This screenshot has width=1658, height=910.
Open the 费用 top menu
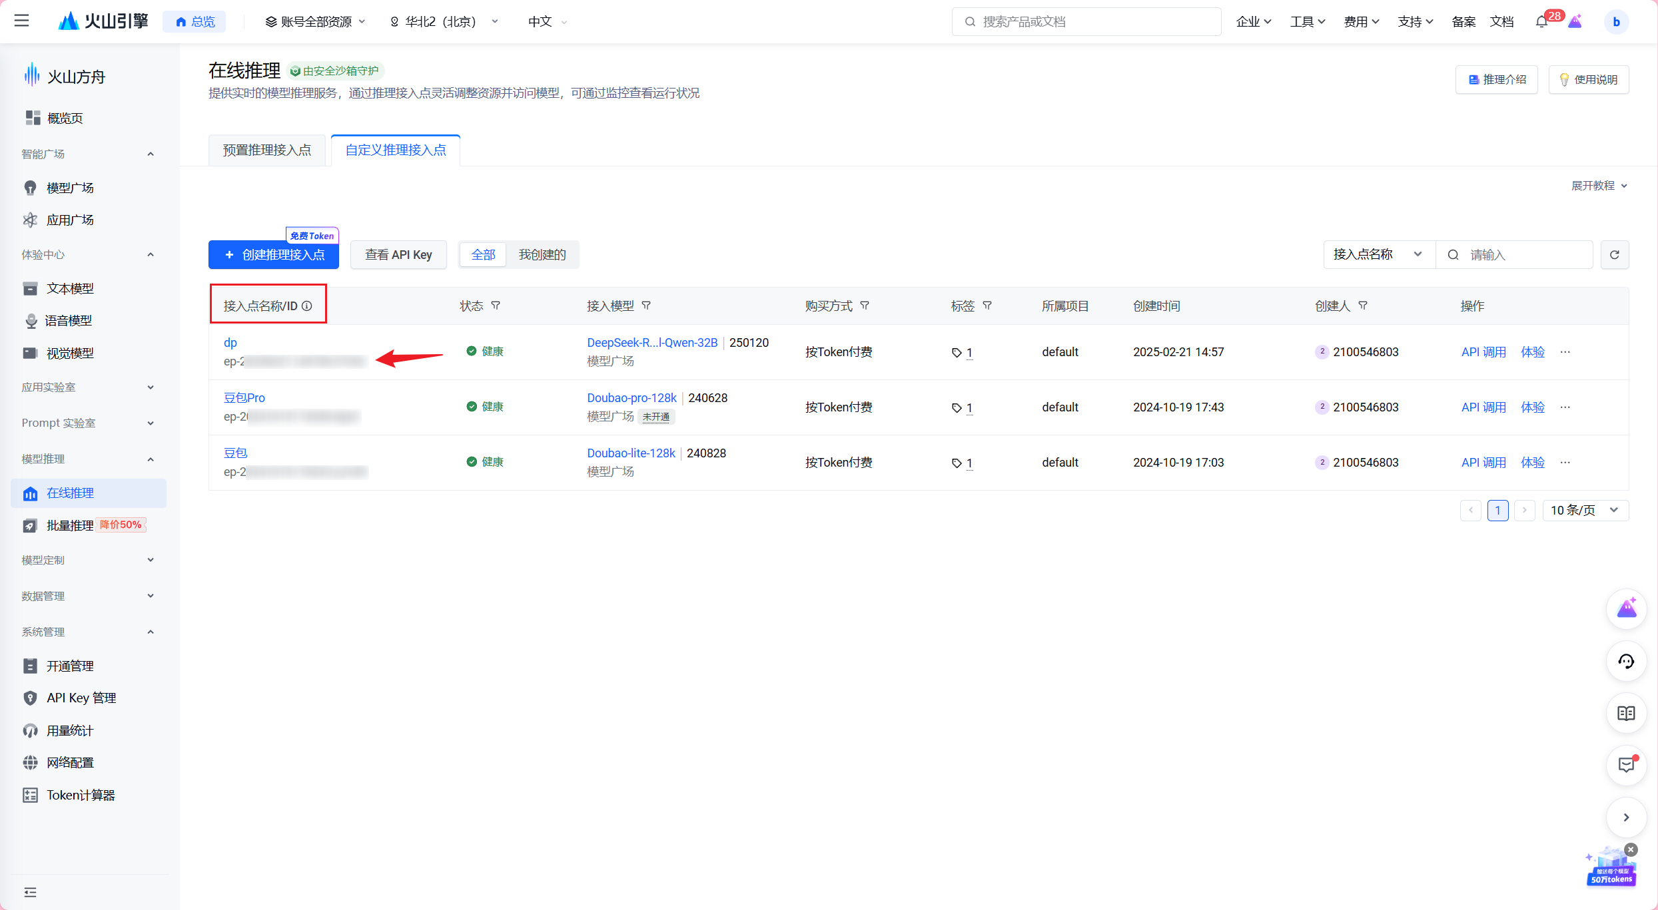[x=1362, y=21]
